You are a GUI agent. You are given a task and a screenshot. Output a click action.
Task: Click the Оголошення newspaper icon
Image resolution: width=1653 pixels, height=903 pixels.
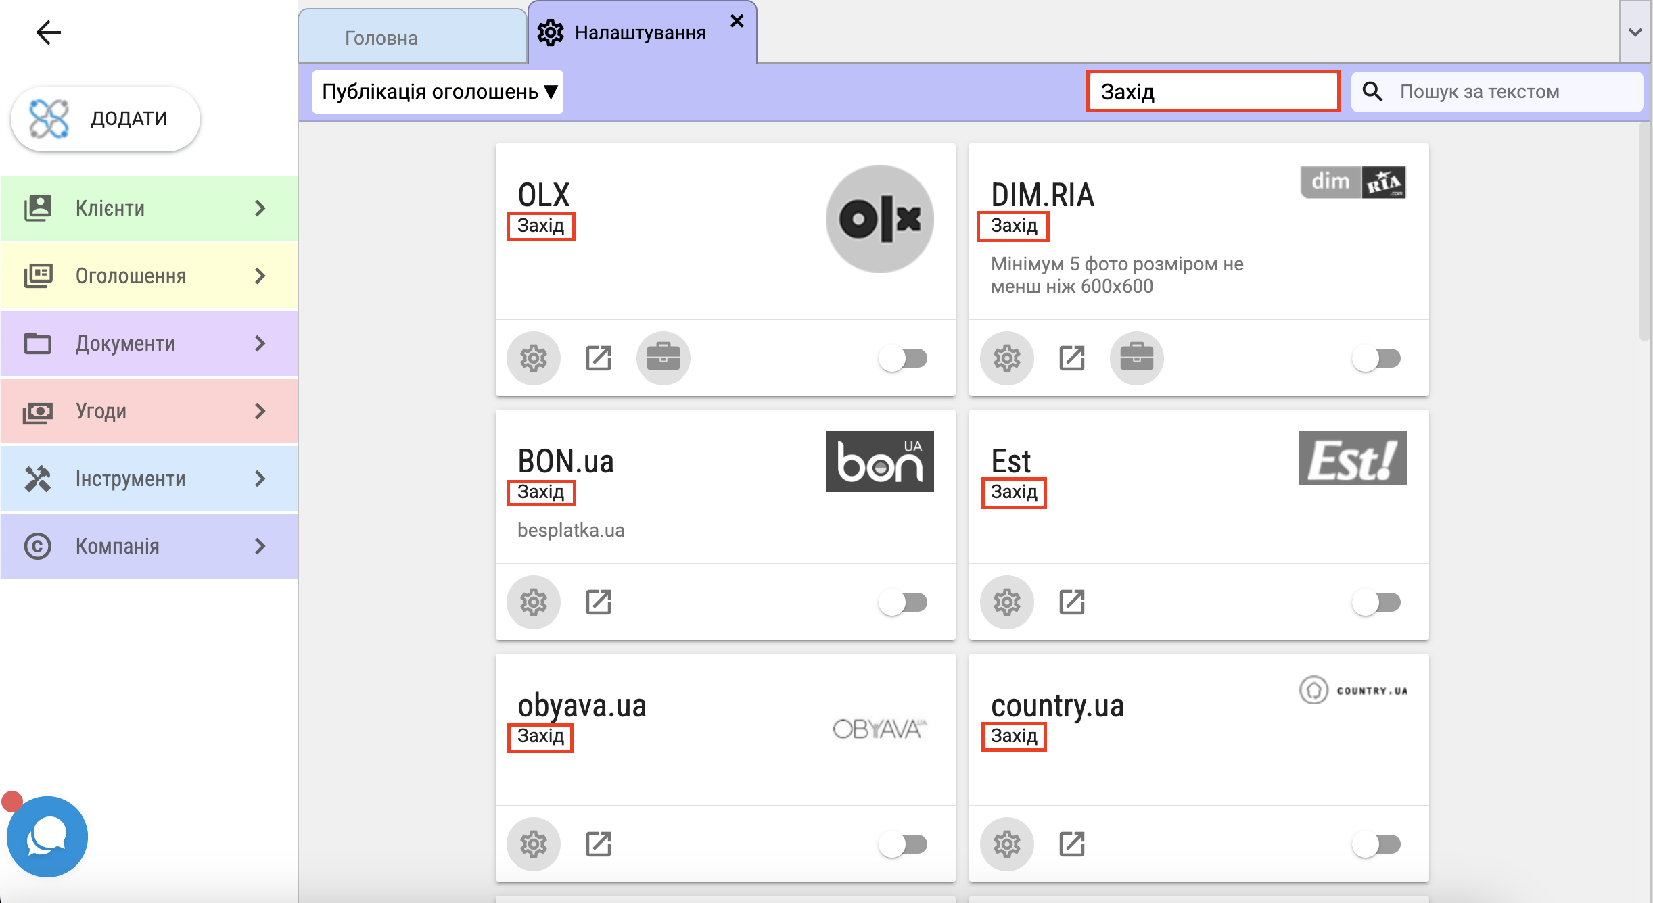[x=38, y=276]
